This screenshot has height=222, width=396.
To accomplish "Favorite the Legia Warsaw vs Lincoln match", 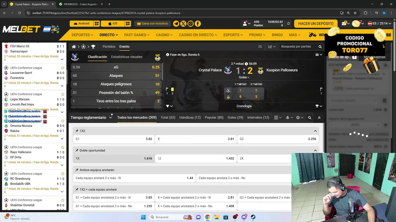I will tap(63, 94).
